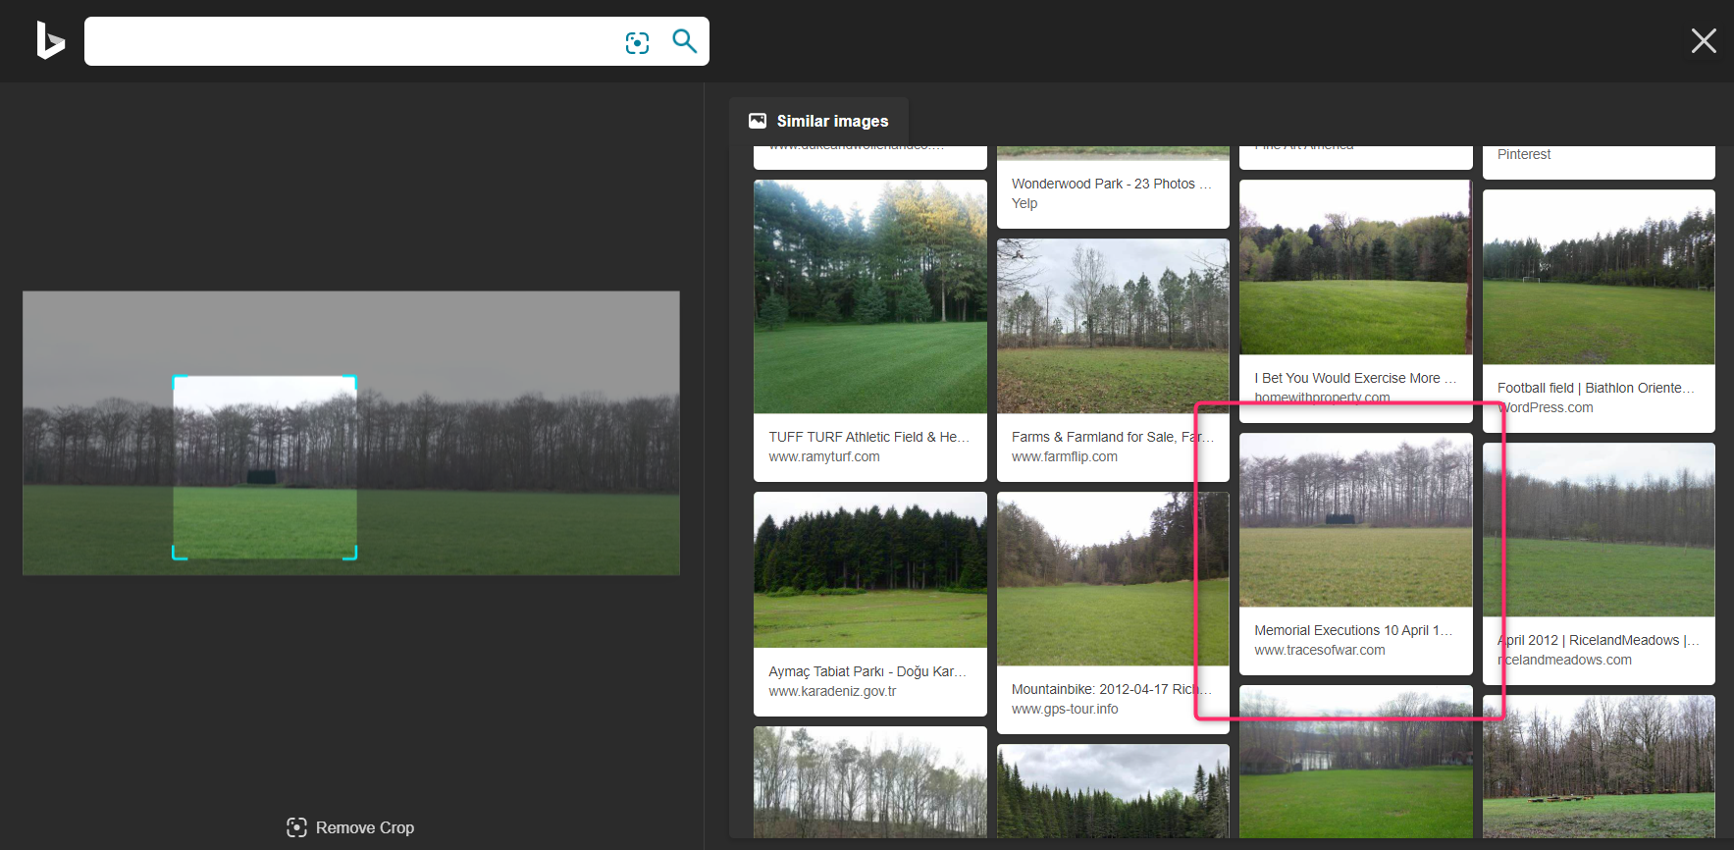Open Farms & Farmland for Sale image
Image resolution: width=1734 pixels, height=850 pixels.
tap(1112, 326)
